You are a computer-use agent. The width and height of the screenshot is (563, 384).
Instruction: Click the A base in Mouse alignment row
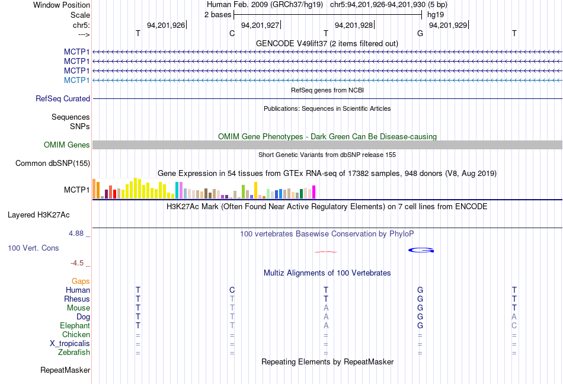point(326,308)
